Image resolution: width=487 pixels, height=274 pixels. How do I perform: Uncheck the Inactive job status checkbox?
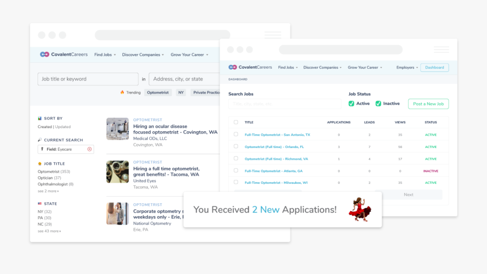tap(378, 104)
